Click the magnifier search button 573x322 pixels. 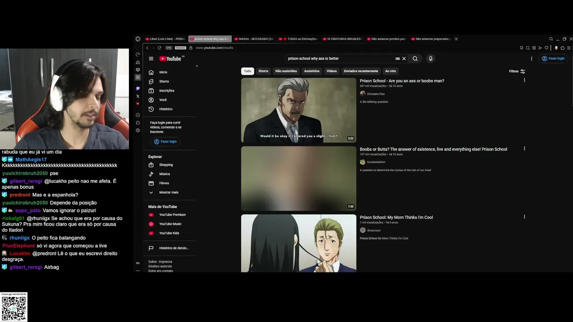click(x=415, y=59)
